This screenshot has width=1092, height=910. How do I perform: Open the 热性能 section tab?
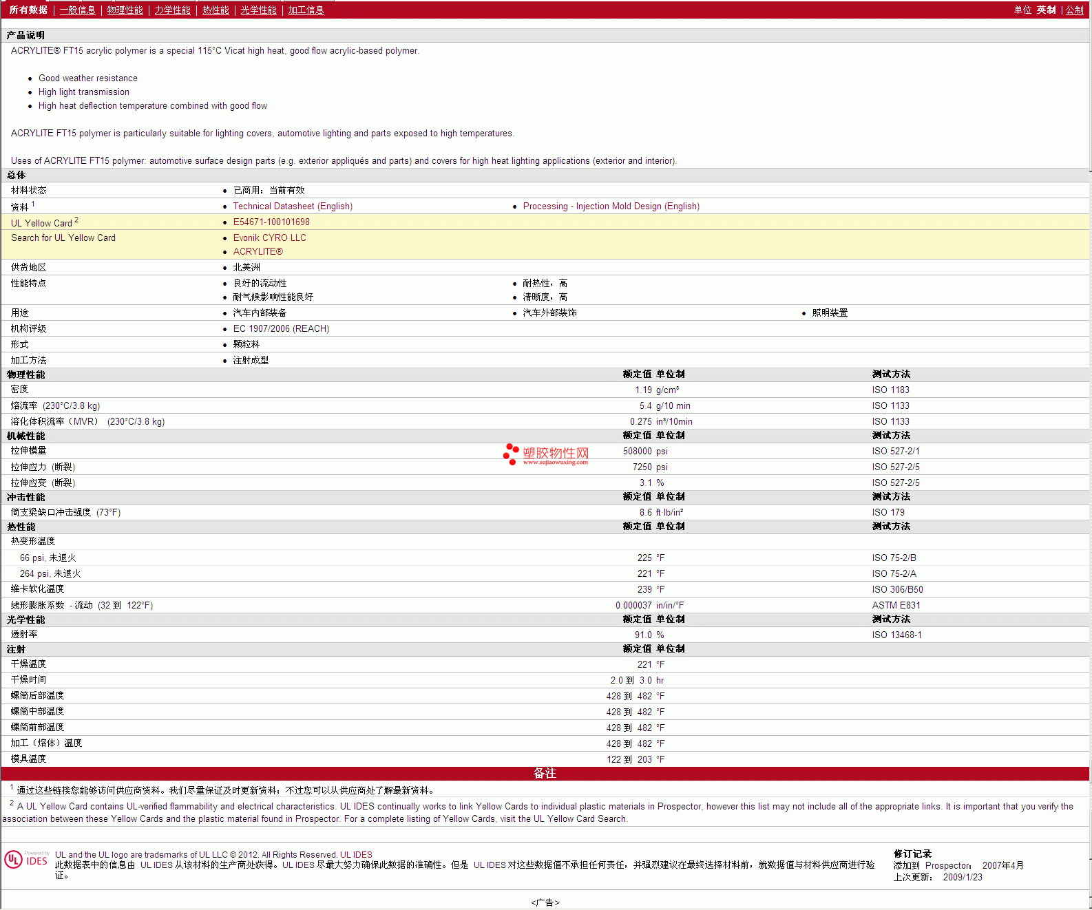click(x=216, y=10)
